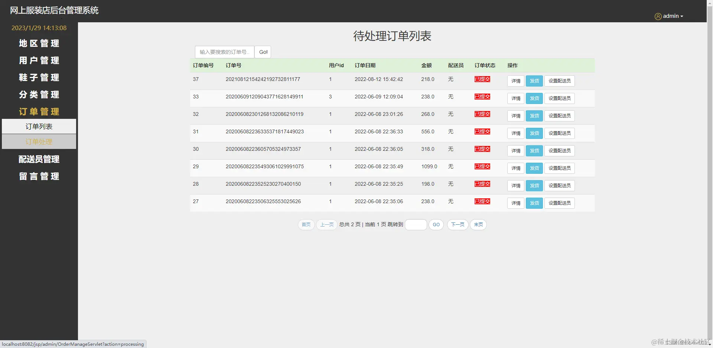Click the 网上服装店后台管理系统 title
713x348 pixels.
(x=54, y=10)
